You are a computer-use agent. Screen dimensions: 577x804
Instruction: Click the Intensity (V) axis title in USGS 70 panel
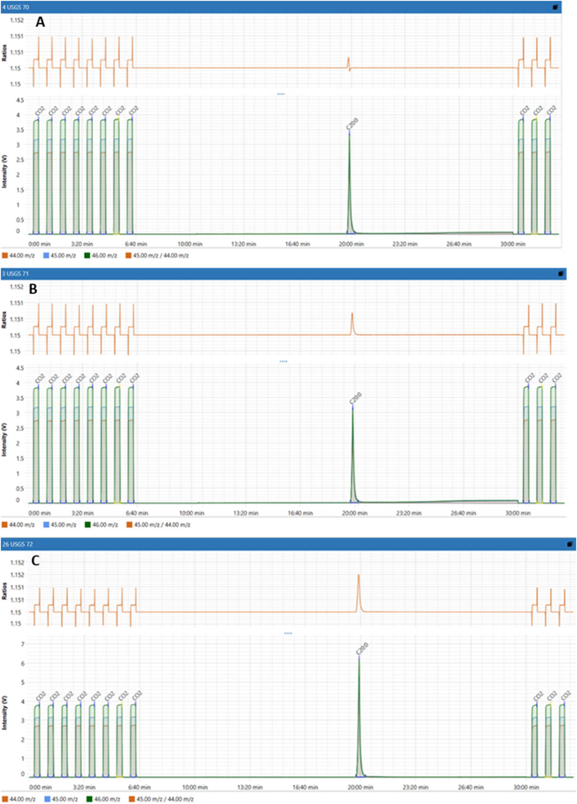point(4,171)
